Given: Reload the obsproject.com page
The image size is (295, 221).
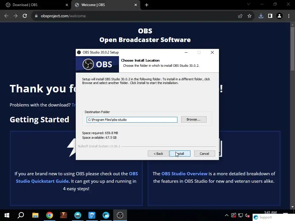Looking at the screenshot, I should point(25,16).
